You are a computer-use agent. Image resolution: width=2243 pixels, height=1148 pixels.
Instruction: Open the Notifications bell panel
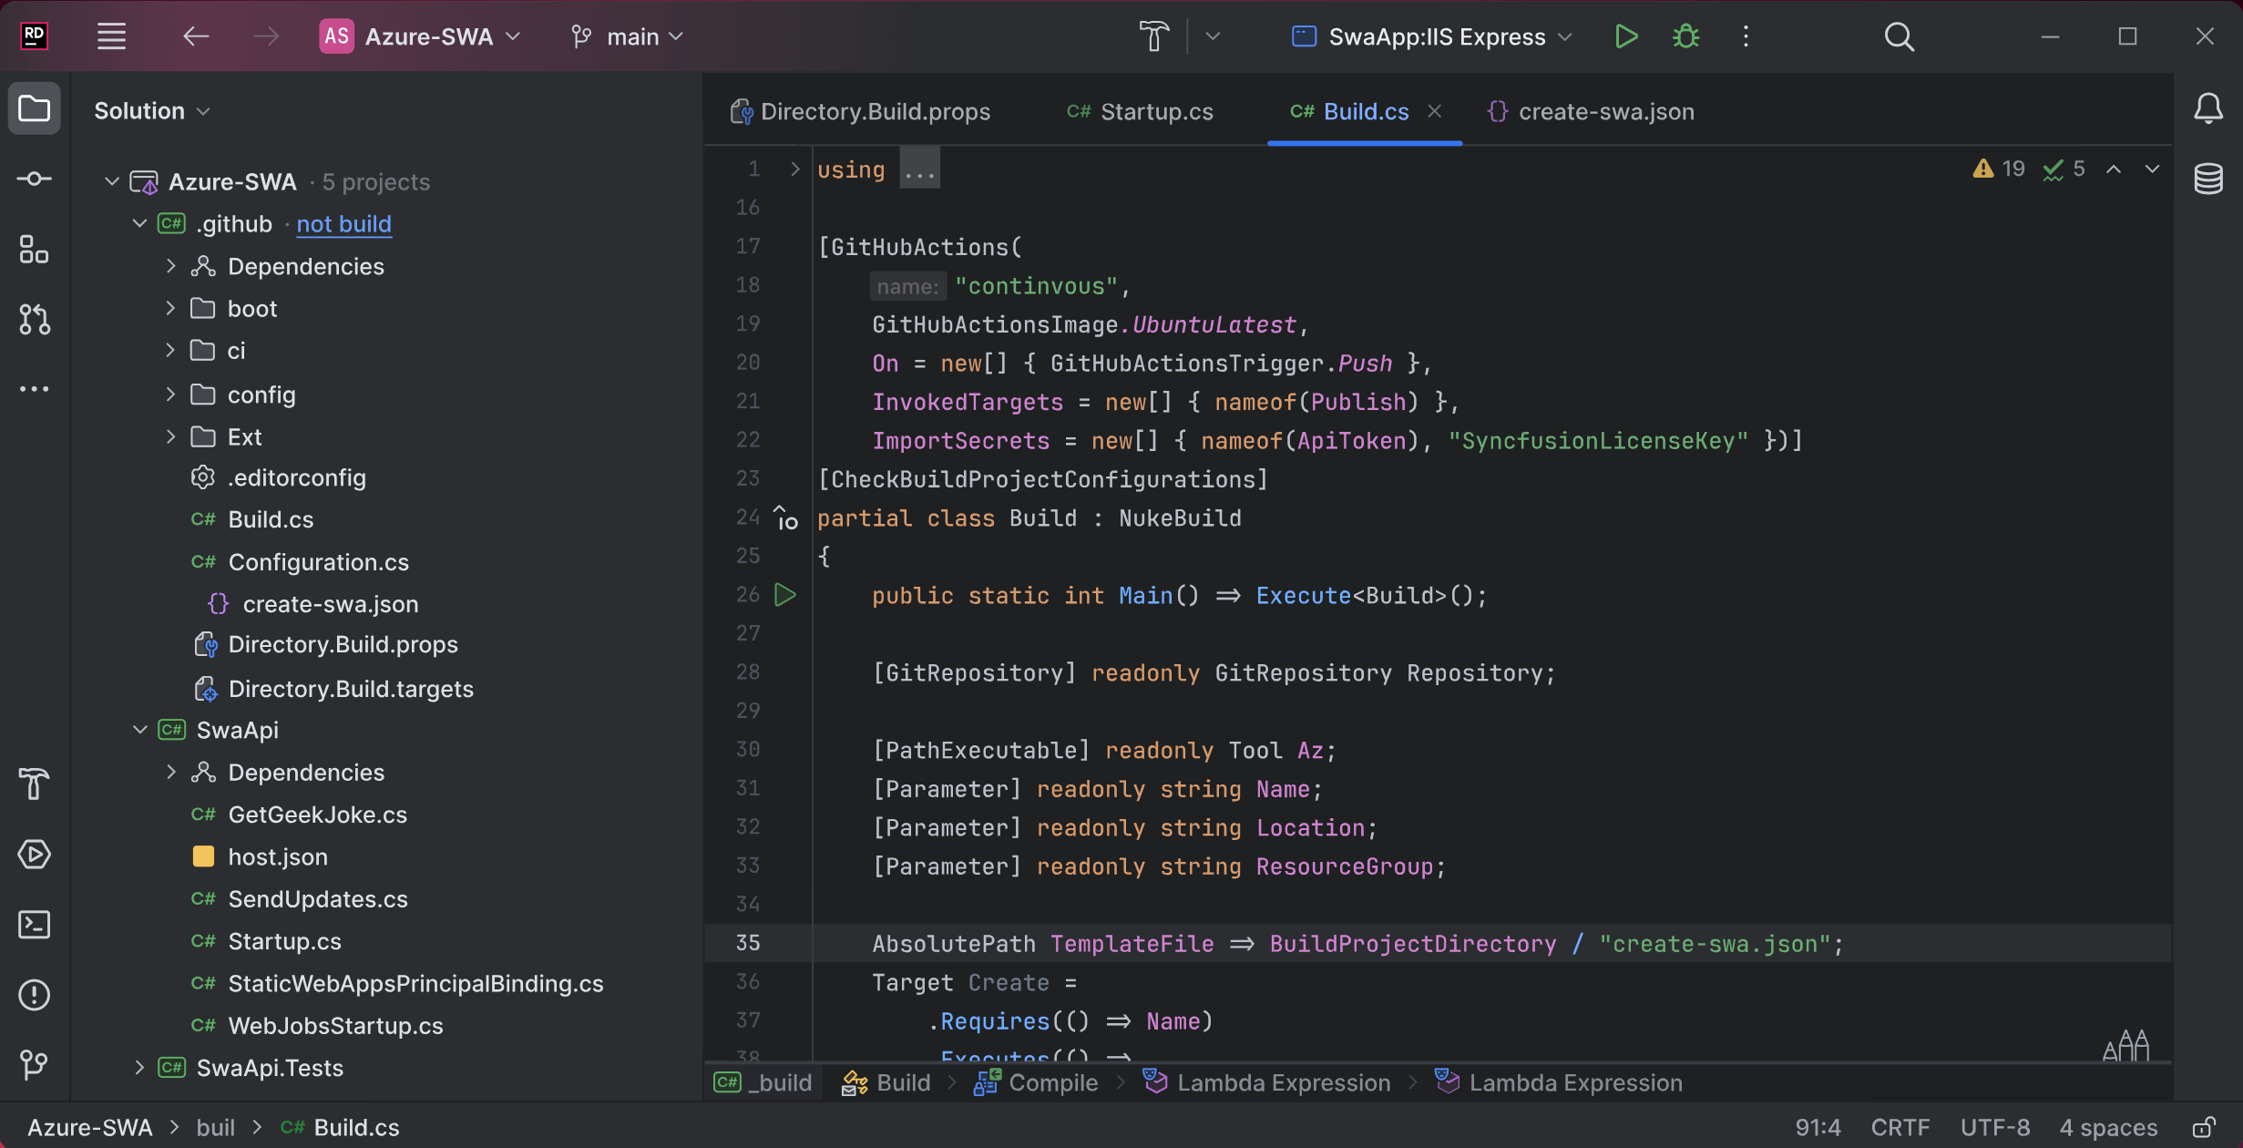point(2207,109)
